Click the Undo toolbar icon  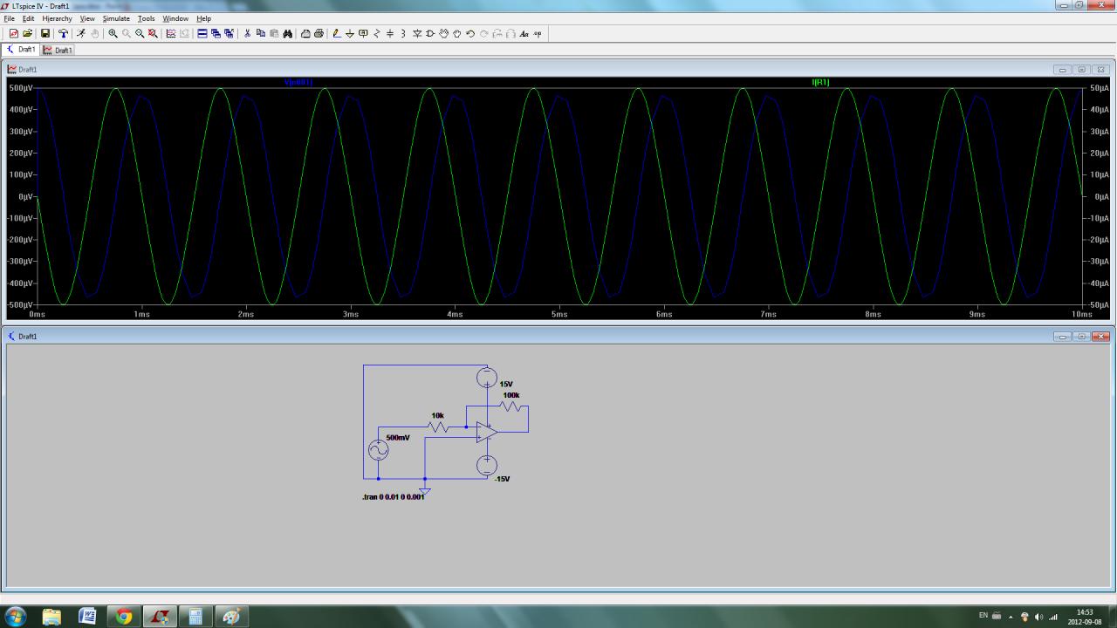[x=470, y=33]
